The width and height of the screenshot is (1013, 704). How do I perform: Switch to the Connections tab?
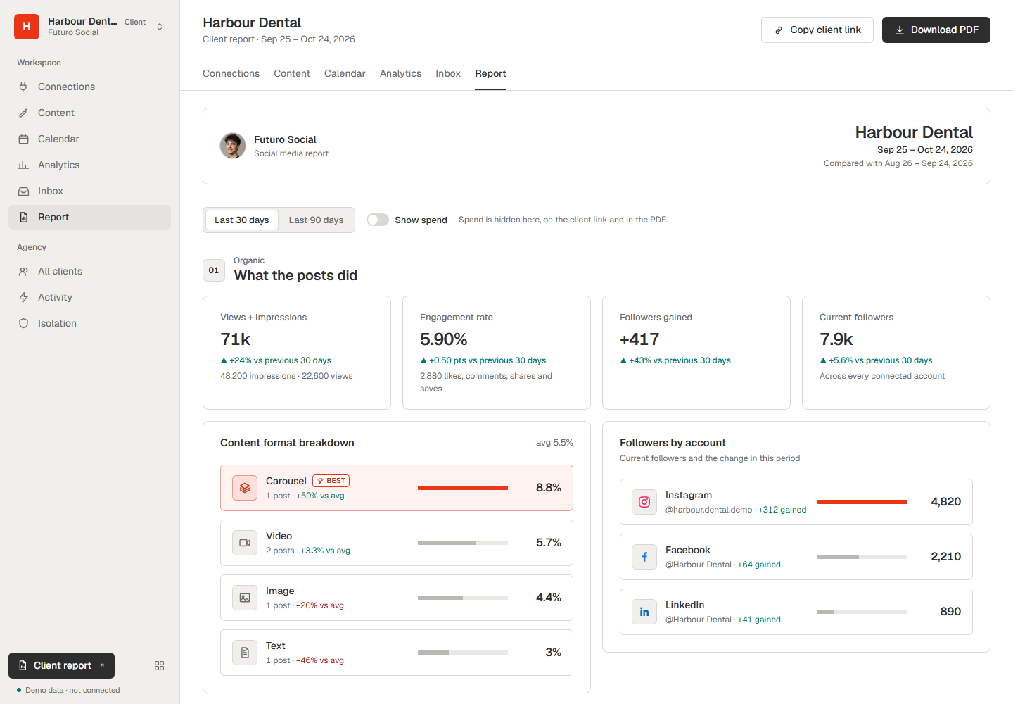click(x=231, y=73)
